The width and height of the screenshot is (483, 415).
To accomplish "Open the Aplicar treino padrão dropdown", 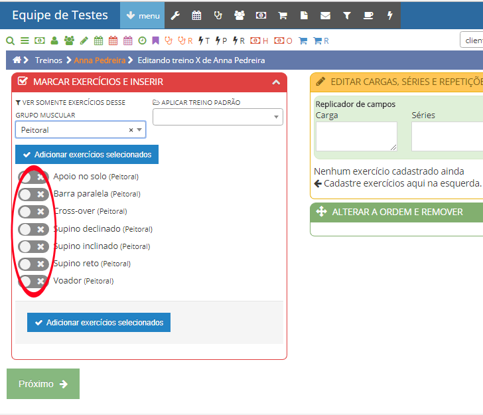I will [218, 117].
